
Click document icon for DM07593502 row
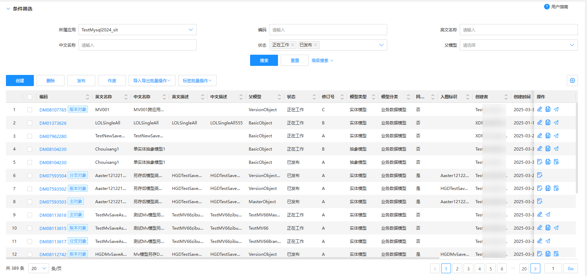548,188
